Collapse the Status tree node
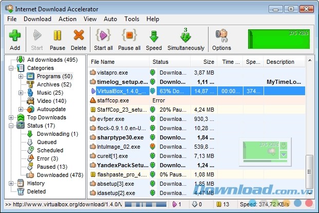This screenshot has height=213, width=319. 11,126
